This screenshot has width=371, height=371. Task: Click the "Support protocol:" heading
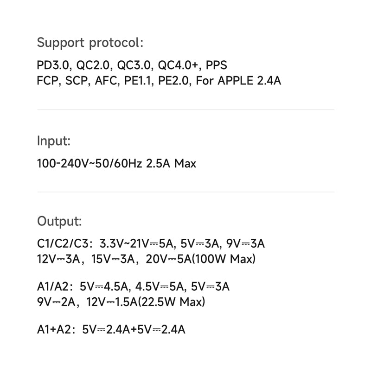[90, 43]
